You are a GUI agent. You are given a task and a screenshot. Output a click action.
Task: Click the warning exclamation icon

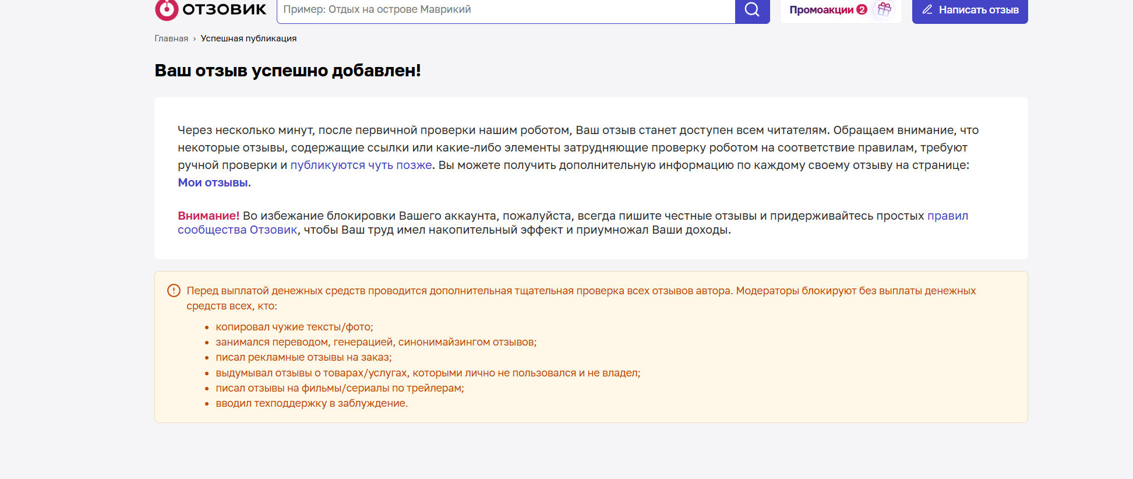174,290
